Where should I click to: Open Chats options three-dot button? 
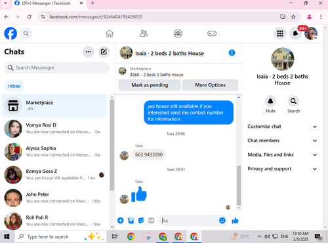[89, 52]
